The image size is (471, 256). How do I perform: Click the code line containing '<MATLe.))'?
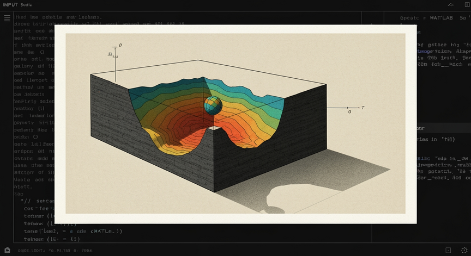[73, 231]
